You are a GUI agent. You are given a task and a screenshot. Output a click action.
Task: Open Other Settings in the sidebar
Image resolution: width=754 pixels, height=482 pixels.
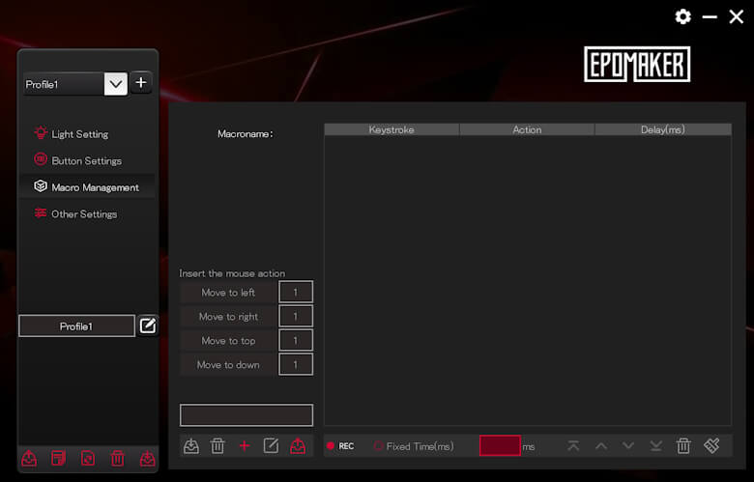(x=83, y=214)
